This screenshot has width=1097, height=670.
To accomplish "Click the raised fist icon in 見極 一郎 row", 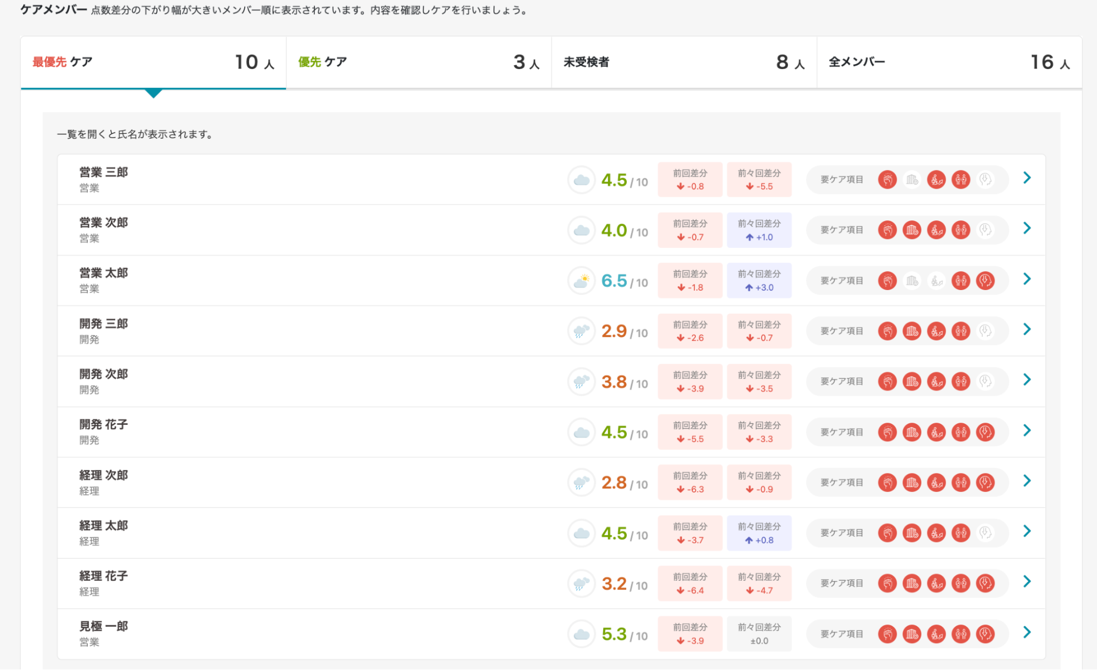I will click(887, 634).
